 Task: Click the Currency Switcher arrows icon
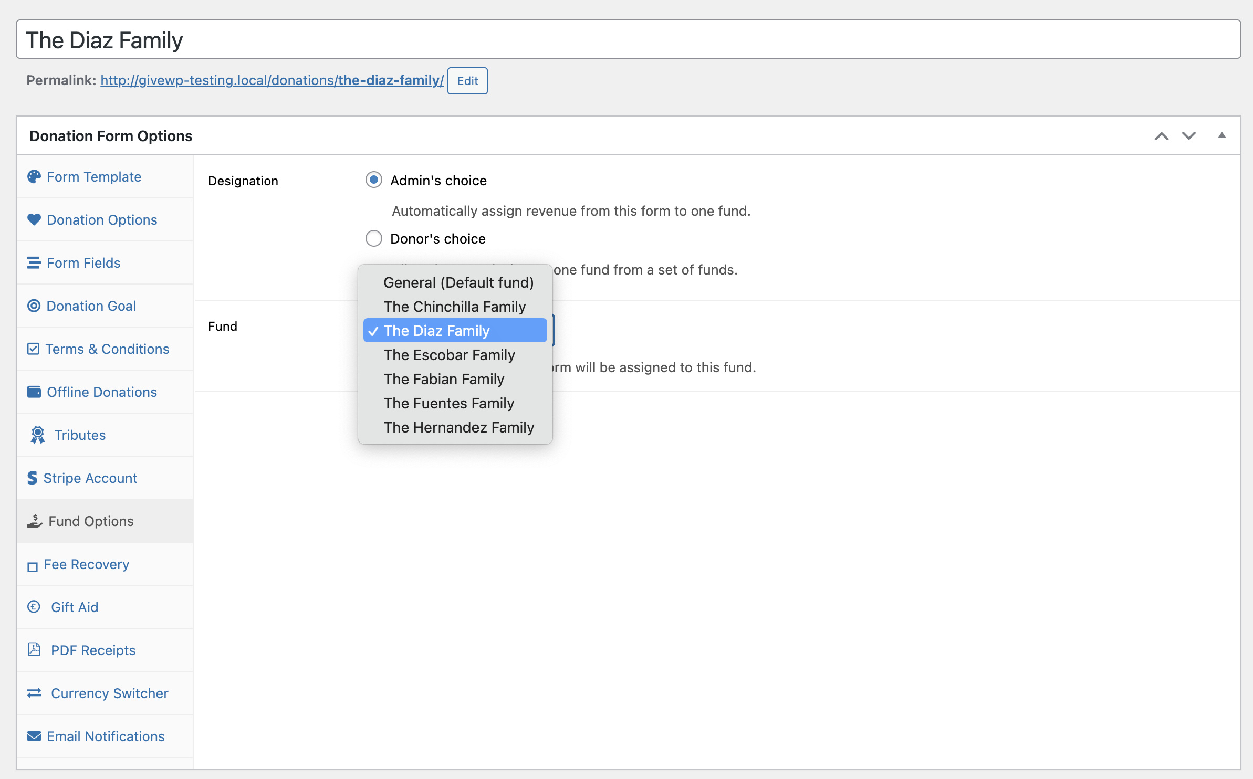tap(34, 693)
